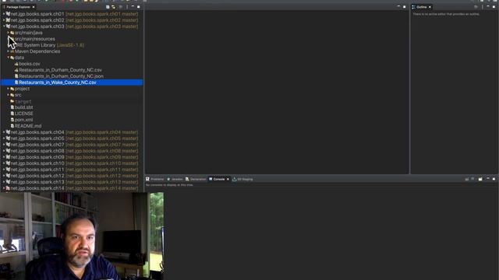Image resolution: width=499 pixels, height=280 pixels.
Task: Collapse the net.jgp.books.spark.ch03 project arrow
Action: point(4,26)
